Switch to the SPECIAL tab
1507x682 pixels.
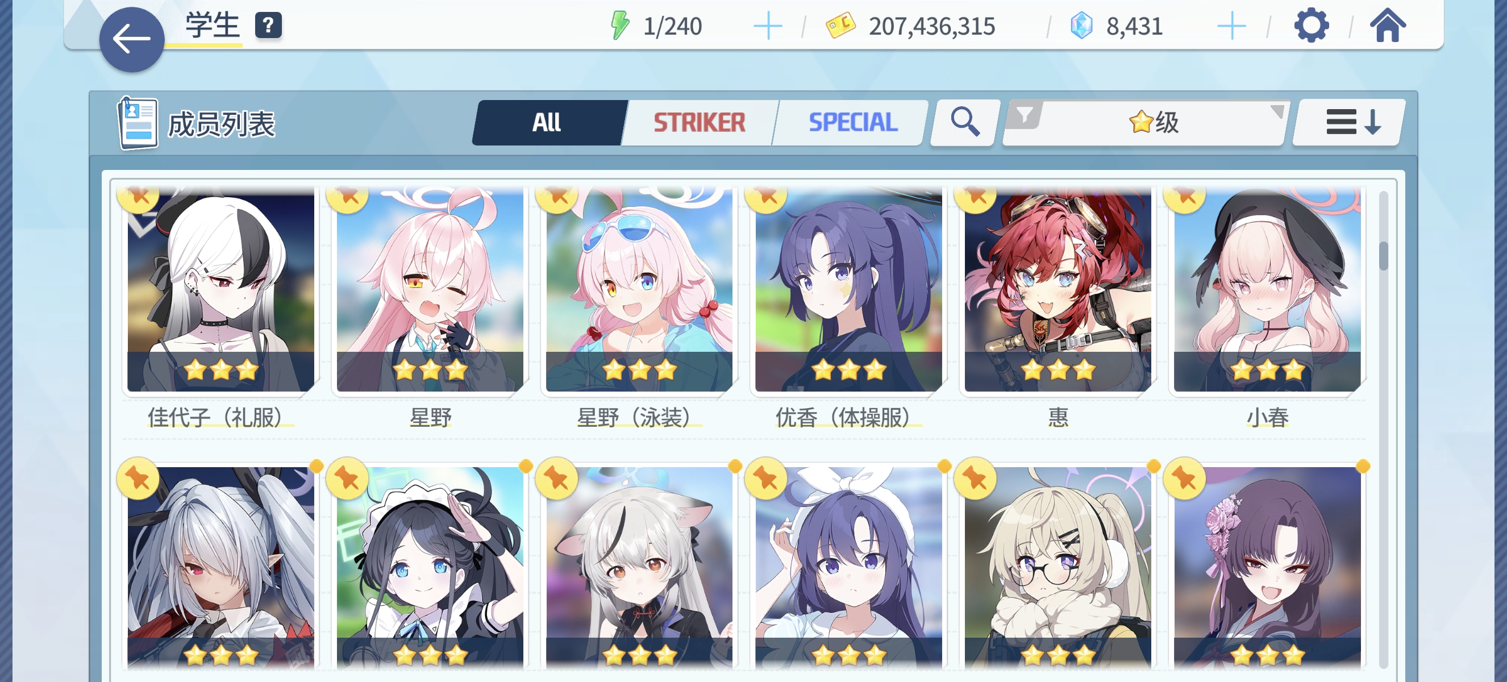tap(852, 122)
